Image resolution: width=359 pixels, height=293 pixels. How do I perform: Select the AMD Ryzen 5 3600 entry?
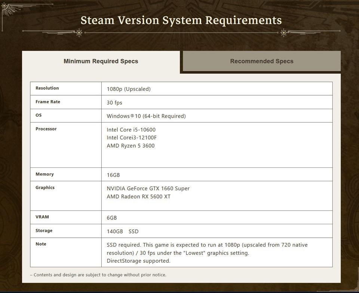pyautogui.click(x=131, y=146)
